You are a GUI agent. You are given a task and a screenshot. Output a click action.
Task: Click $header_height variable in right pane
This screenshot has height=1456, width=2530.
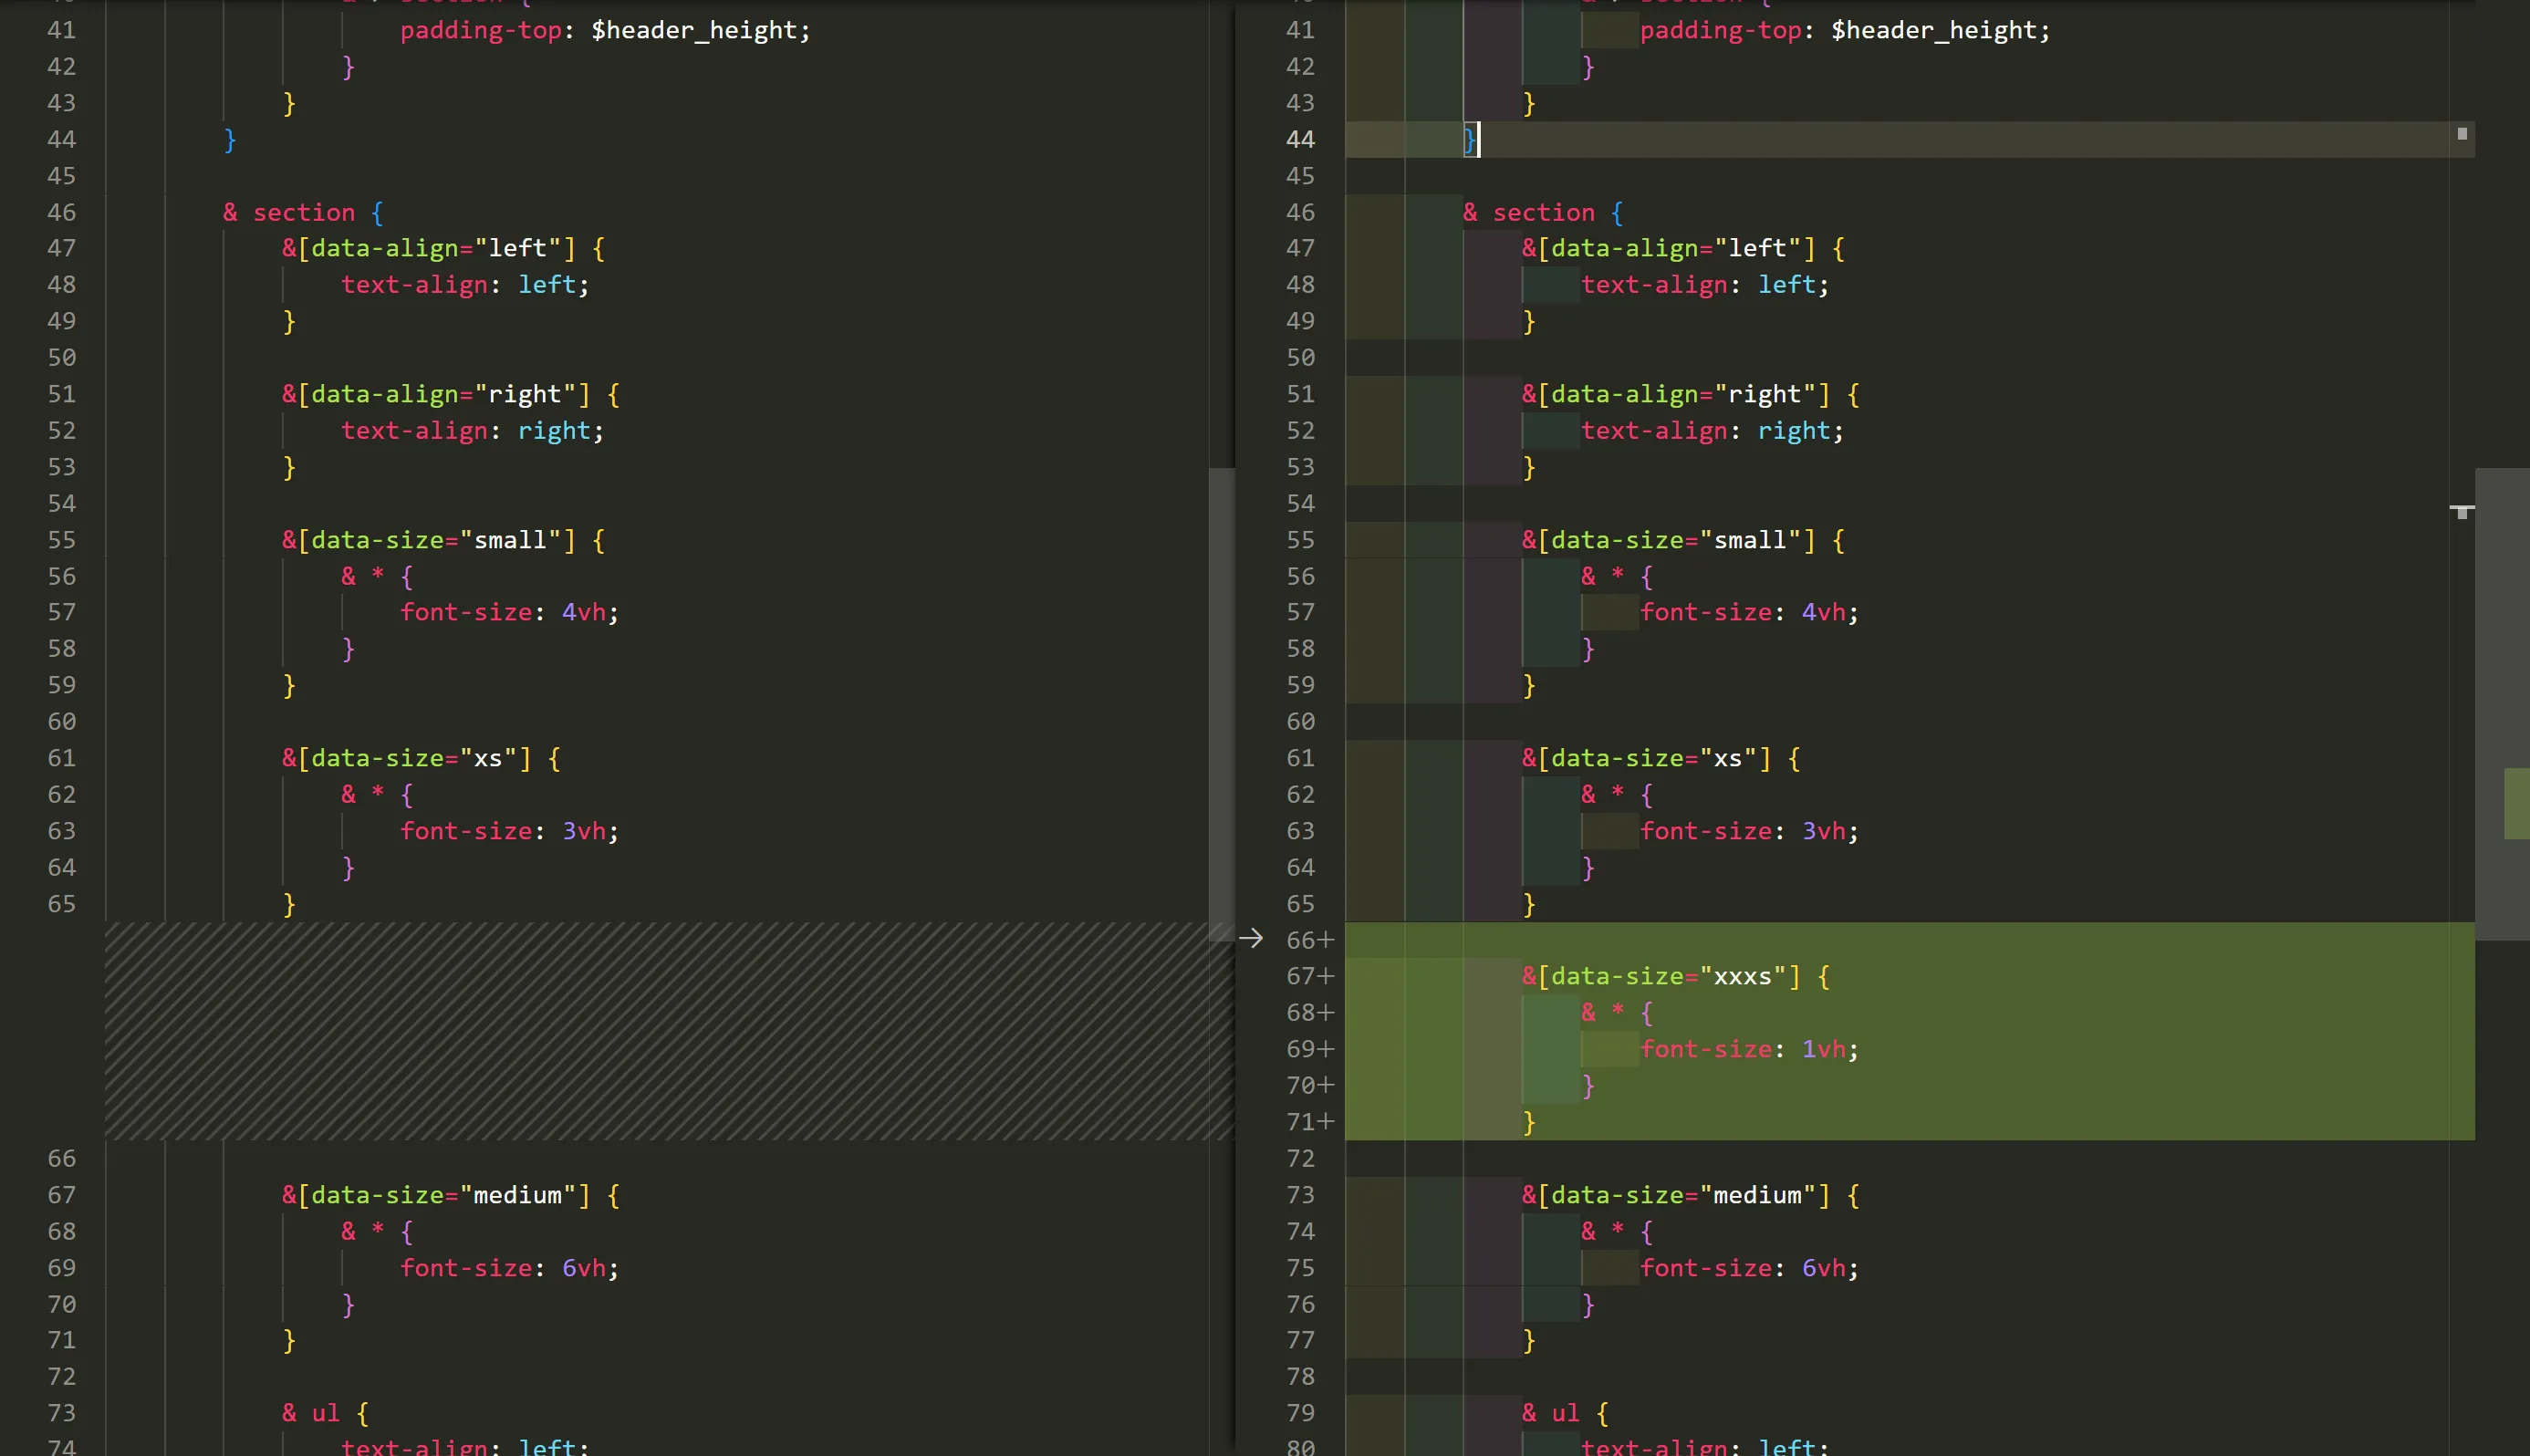pos(1938,31)
